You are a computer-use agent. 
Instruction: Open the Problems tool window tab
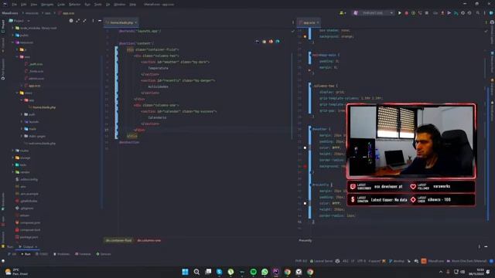pos(62,254)
